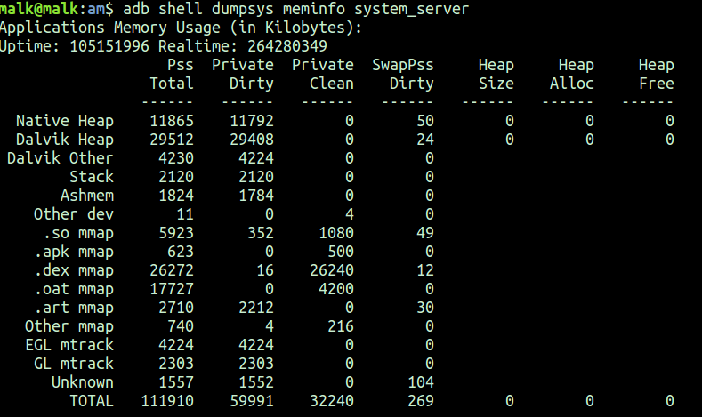Click the 'Stack' row label
Image resolution: width=702 pixels, height=417 pixels.
tap(92, 177)
